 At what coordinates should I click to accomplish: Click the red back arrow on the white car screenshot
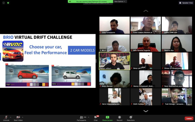coord(53,66)
